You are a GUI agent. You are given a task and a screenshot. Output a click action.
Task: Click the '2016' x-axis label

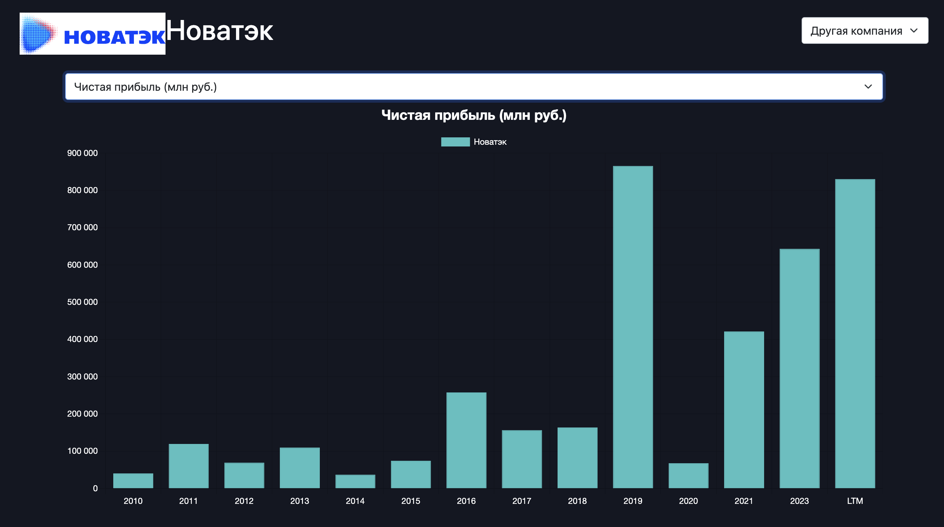pos(466,501)
